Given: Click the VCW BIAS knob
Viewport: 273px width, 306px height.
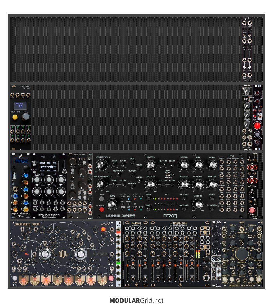Looking at the screenshot, I should click(x=184, y=165).
